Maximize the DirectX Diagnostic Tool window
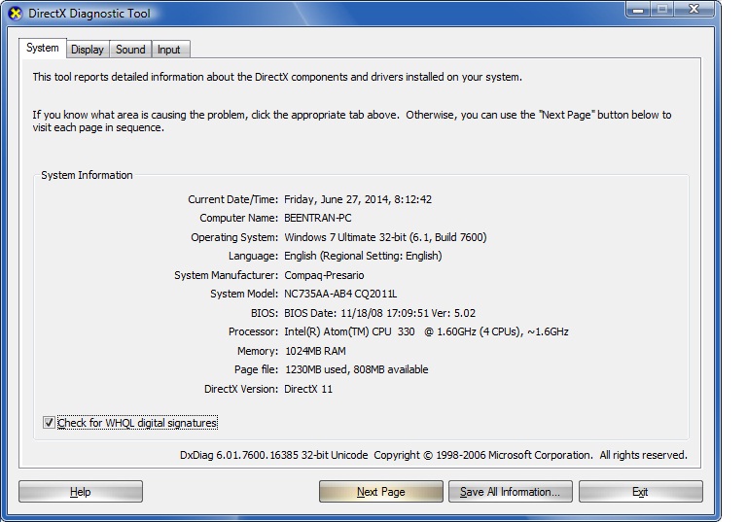 tap(662, 10)
